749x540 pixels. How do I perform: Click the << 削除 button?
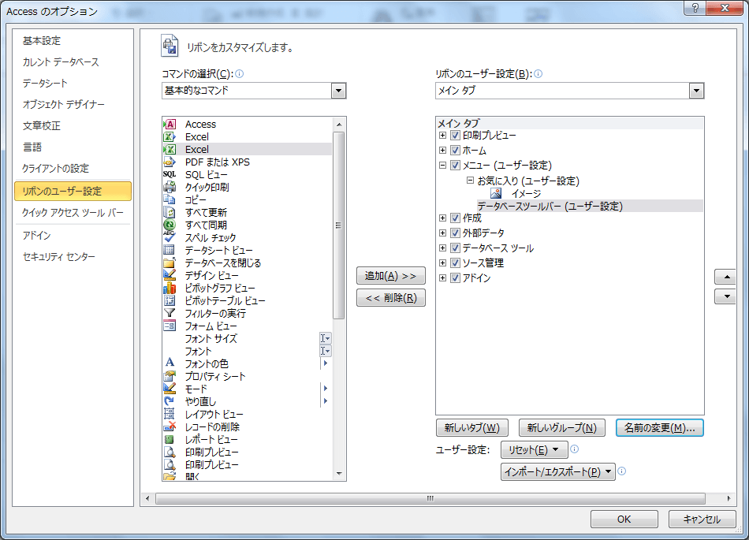pos(391,298)
